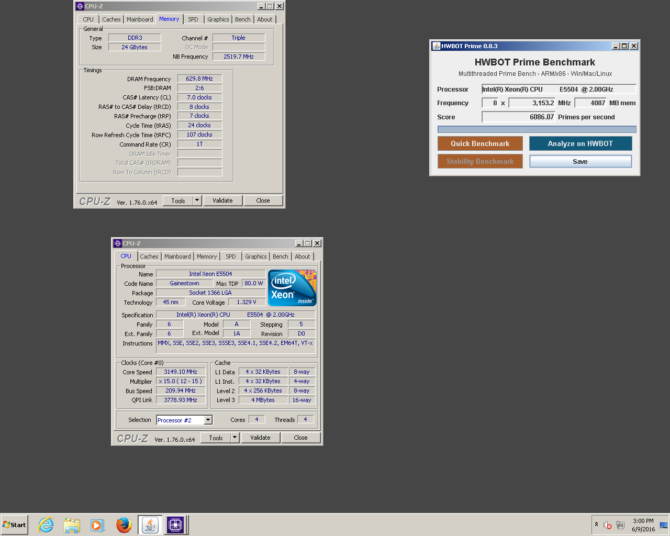Open About tab in the CPU window
670x536 pixels.
[303, 256]
